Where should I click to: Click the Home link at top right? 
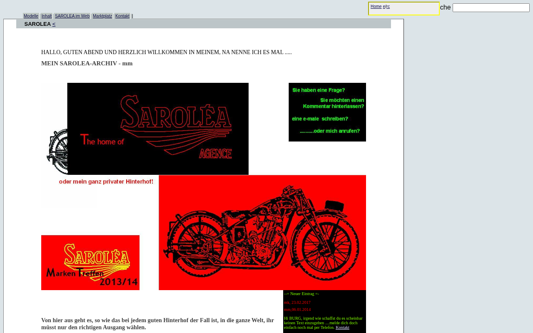pos(376,7)
